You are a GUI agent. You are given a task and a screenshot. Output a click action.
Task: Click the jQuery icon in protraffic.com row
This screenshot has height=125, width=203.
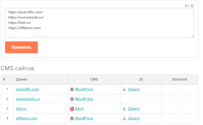pos(124,89)
